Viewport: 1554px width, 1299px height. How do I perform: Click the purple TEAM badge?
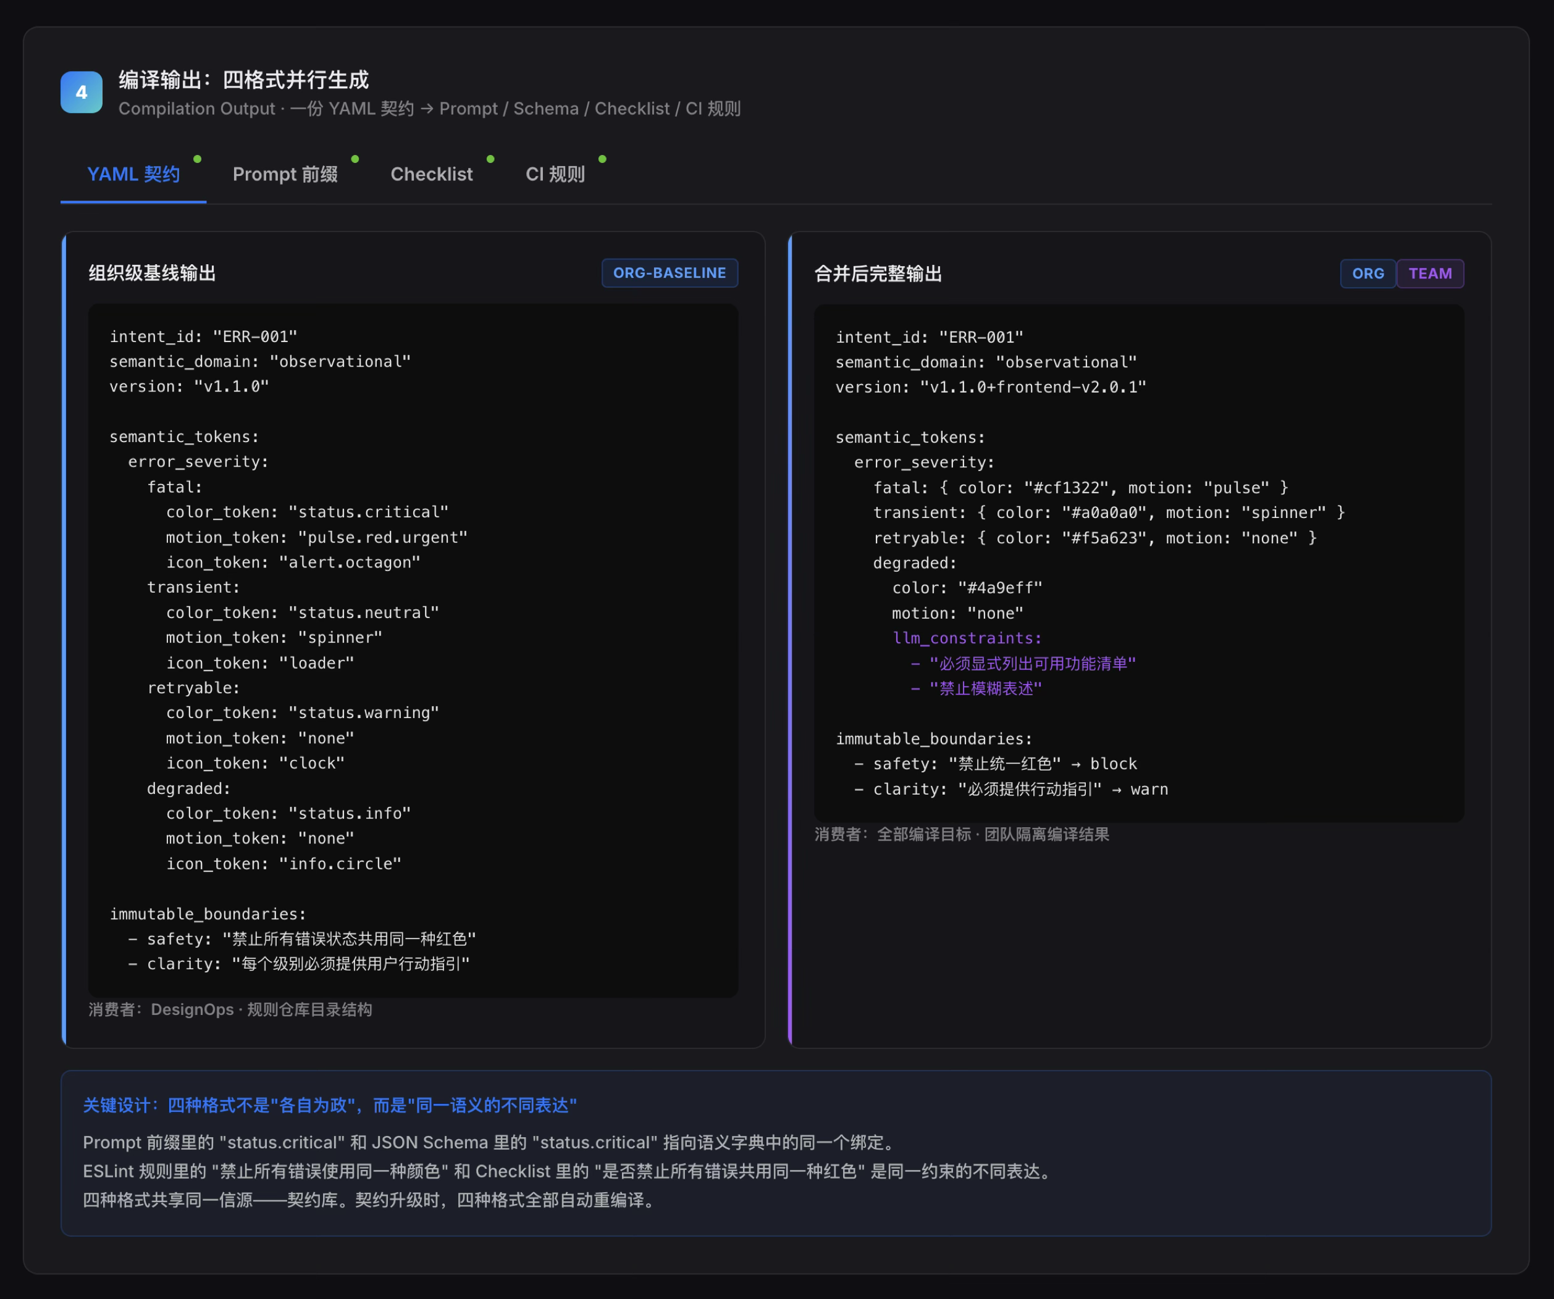tap(1430, 274)
